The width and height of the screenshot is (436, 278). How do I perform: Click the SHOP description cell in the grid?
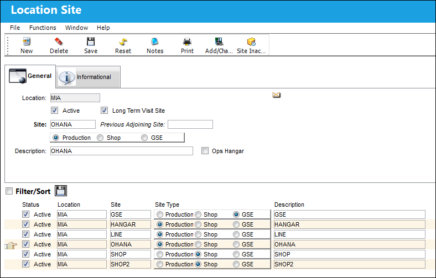[x=350, y=254]
